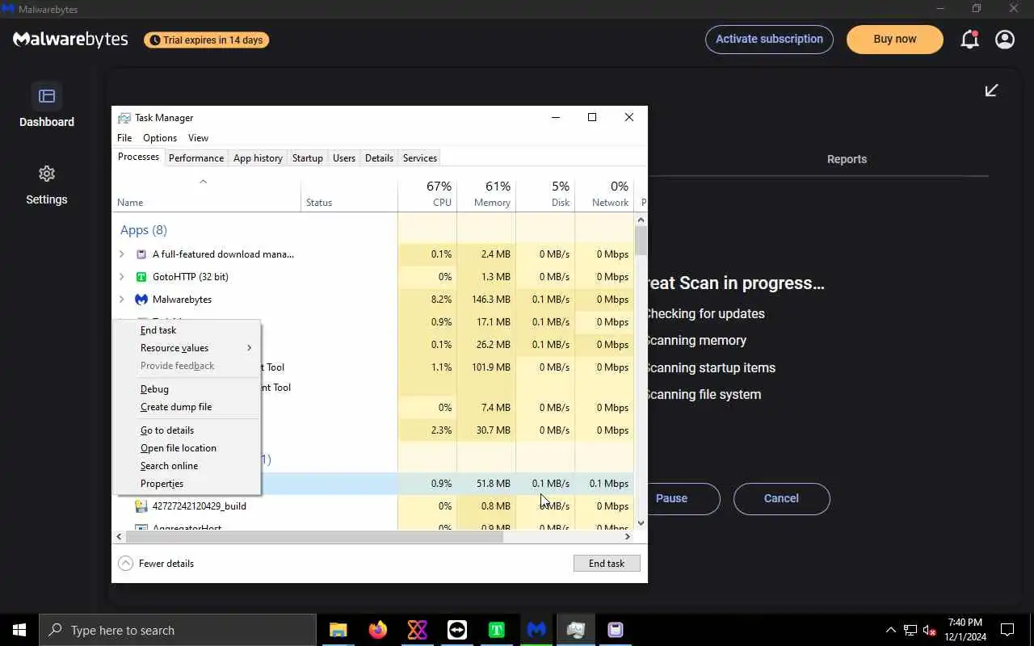Image resolution: width=1034 pixels, height=646 pixels.
Task: Open the Malwarebytes Dashboard sidebar icon
Action: (x=47, y=96)
